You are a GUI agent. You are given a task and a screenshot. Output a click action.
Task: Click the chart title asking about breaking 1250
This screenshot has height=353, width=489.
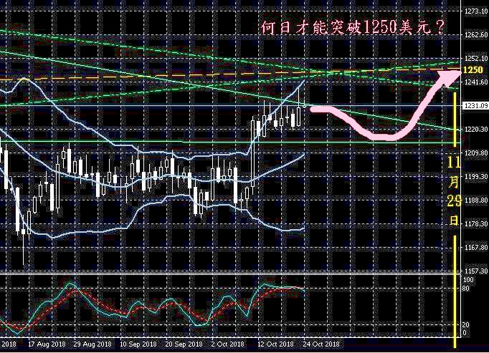pos(352,28)
